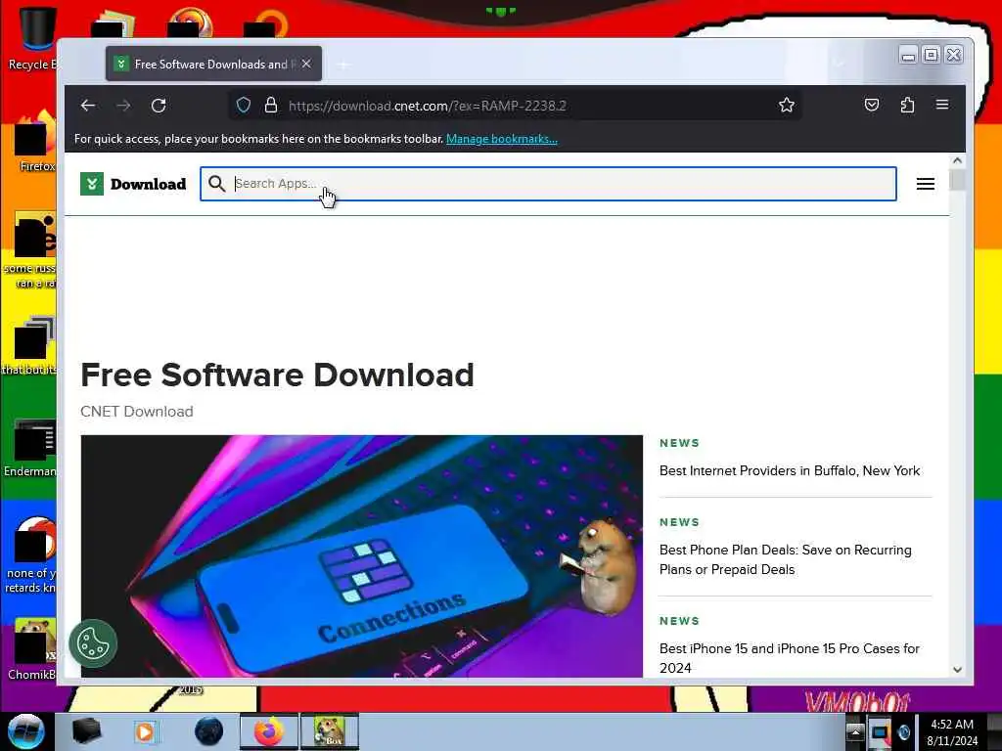Open Manage bookmarks link
This screenshot has height=751, width=1002.
coord(502,139)
